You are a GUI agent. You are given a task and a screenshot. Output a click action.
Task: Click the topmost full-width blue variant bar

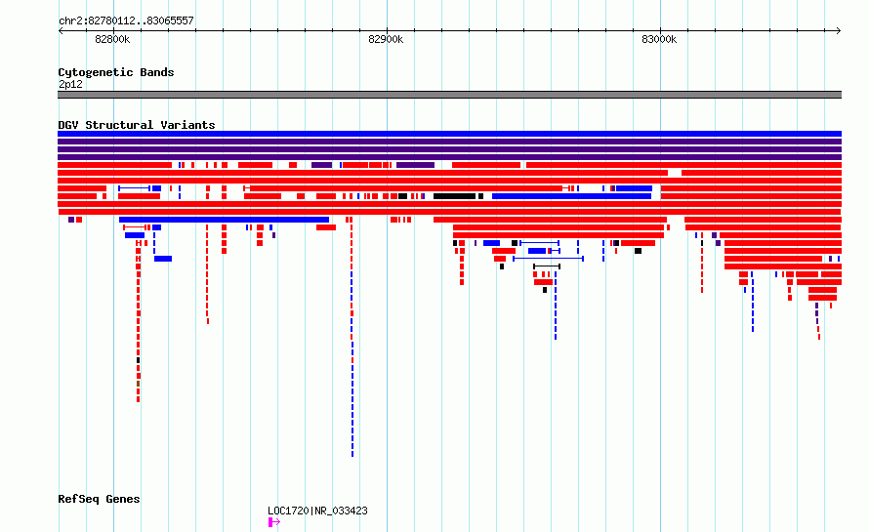point(449,134)
